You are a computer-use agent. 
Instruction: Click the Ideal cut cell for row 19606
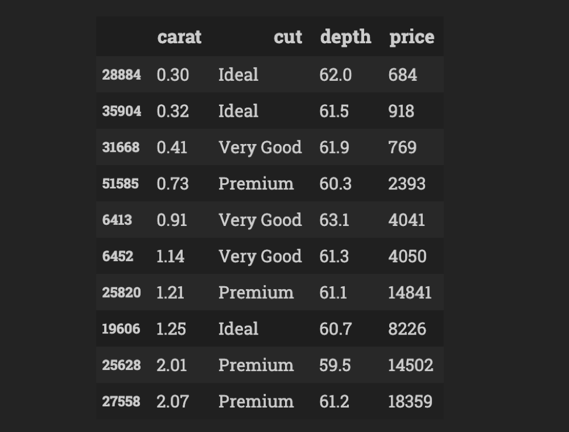[238, 329]
